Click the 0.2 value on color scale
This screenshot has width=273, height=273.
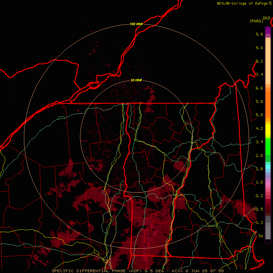click(x=259, y=196)
